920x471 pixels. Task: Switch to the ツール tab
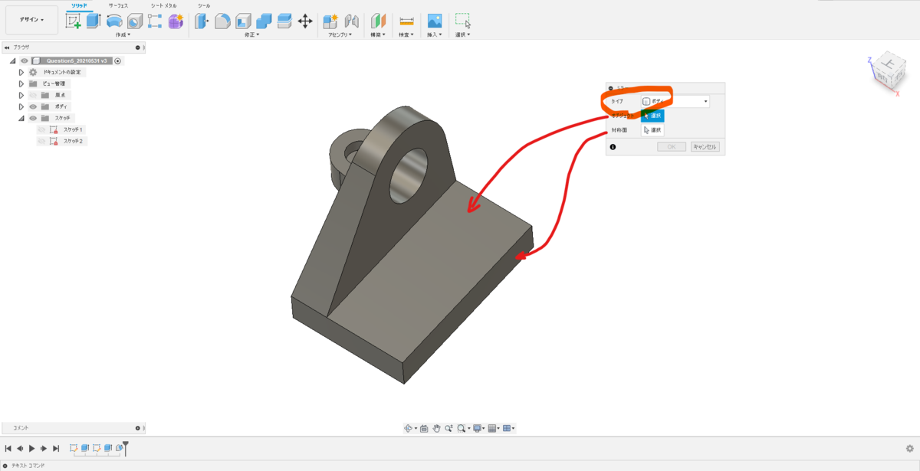point(204,5)
